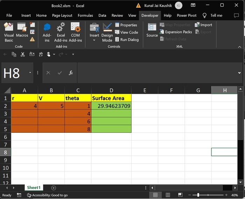This screenshot has height=199, width=245.
Task: Toggle Design Mode on
Action: coord(107,32)
